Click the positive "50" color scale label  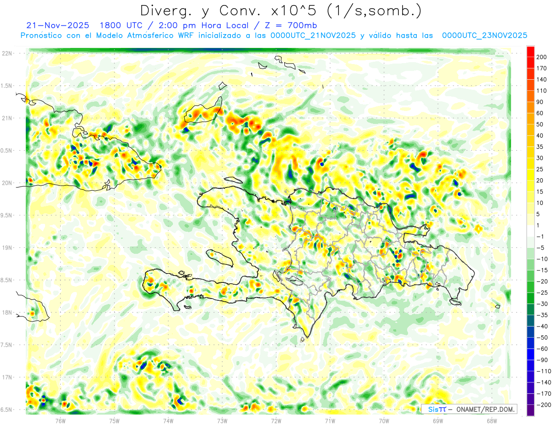pos(540,124)
